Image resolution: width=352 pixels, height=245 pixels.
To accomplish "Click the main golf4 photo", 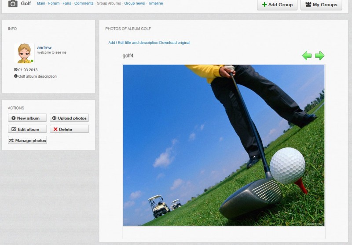I will tap(224, 145).
